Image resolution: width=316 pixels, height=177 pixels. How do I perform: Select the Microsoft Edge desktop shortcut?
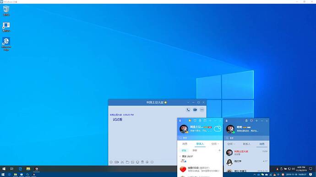tap(6, 44)
